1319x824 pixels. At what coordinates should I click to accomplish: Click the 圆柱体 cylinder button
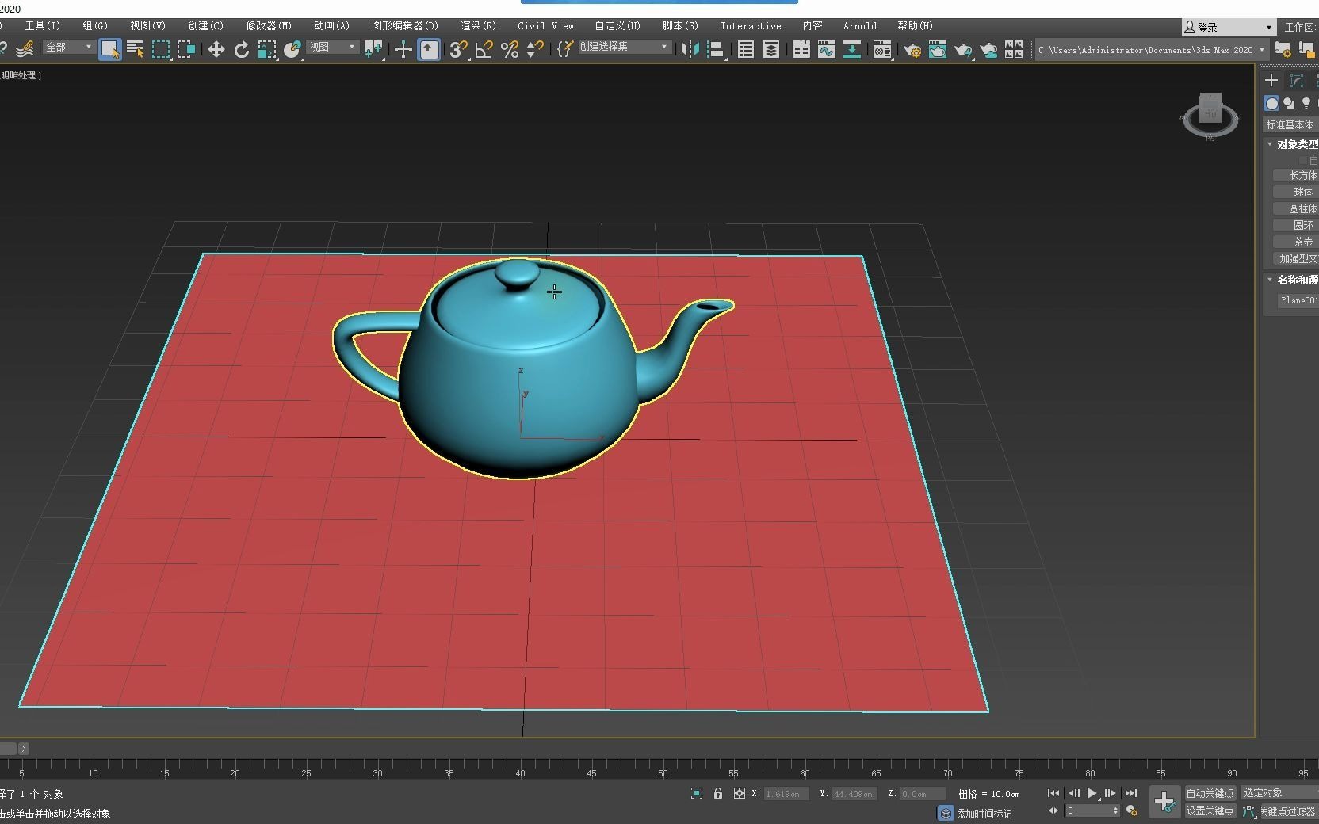coord(1295,208)
